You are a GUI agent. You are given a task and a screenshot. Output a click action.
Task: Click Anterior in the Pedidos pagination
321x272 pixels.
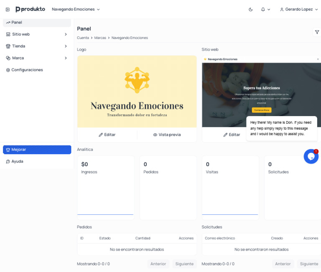coord(158,264)
